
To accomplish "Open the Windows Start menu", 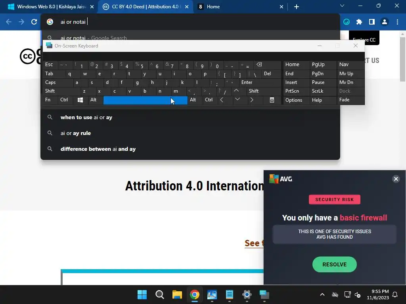I will [142, 294].
